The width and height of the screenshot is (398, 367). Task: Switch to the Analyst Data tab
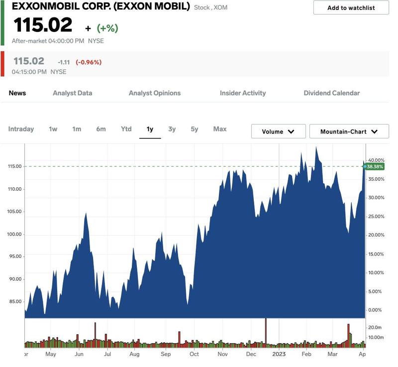pyautogui.click(x=72, y=93)
